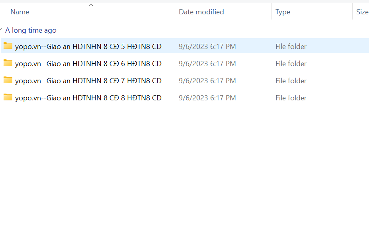Select folder name ending 'CĐ 7 HĐTN8 CD'
369x227 pixels.
point(88,81)
